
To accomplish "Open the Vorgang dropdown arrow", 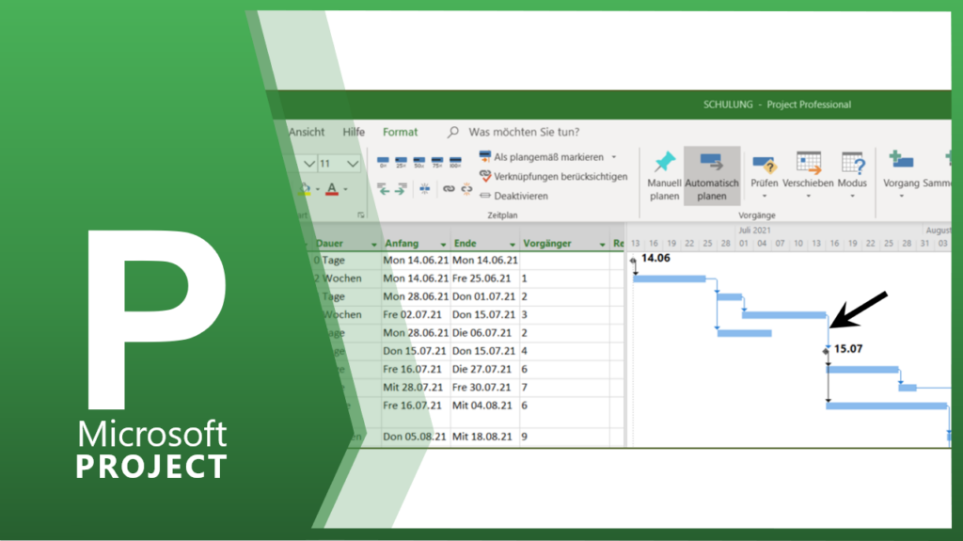I will (x=902, y=196).
